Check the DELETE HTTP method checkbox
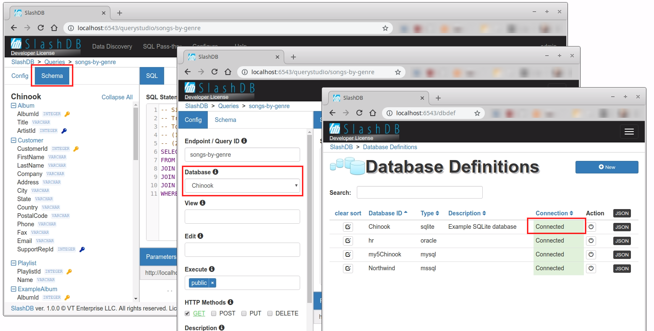Image resolution: width=654 pixels, height=331 pixels. tap(270, 313)
